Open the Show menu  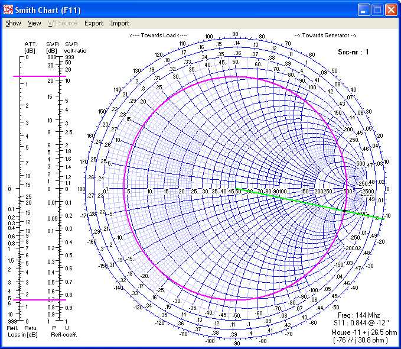tap(13, 24)
